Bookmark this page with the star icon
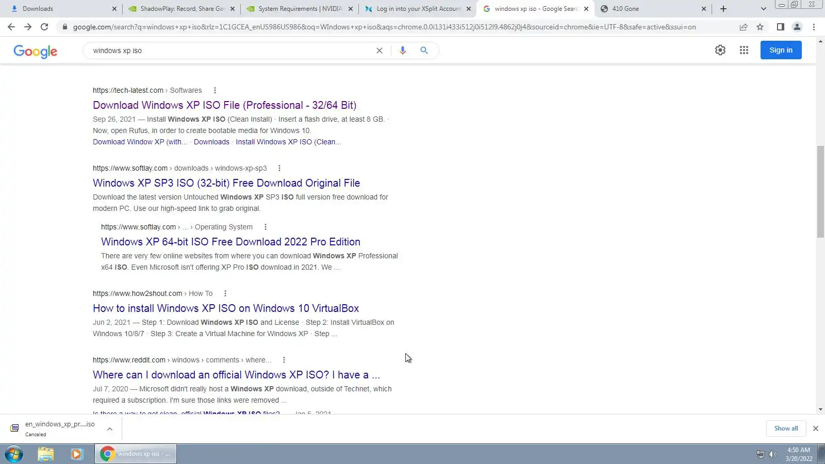This screenshot has height=464, width=825. coord(760,27)
